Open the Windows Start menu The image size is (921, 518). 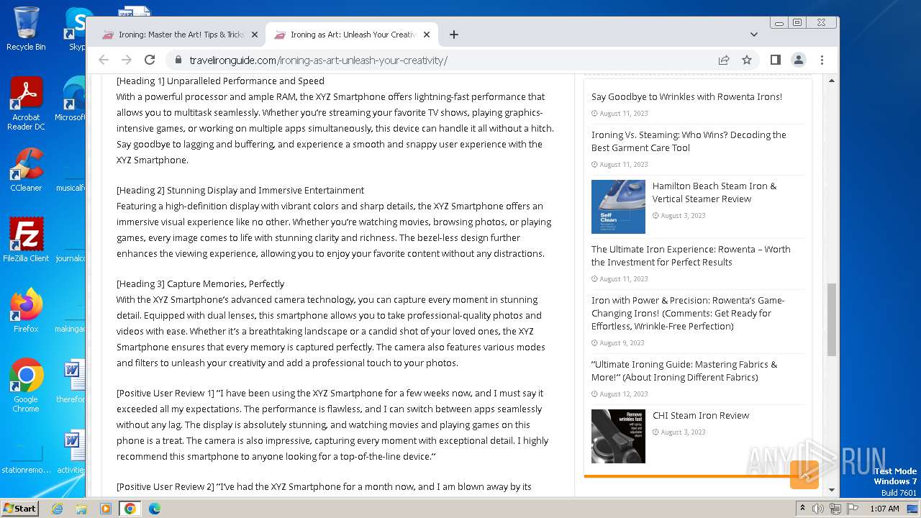tap(20, 508)
